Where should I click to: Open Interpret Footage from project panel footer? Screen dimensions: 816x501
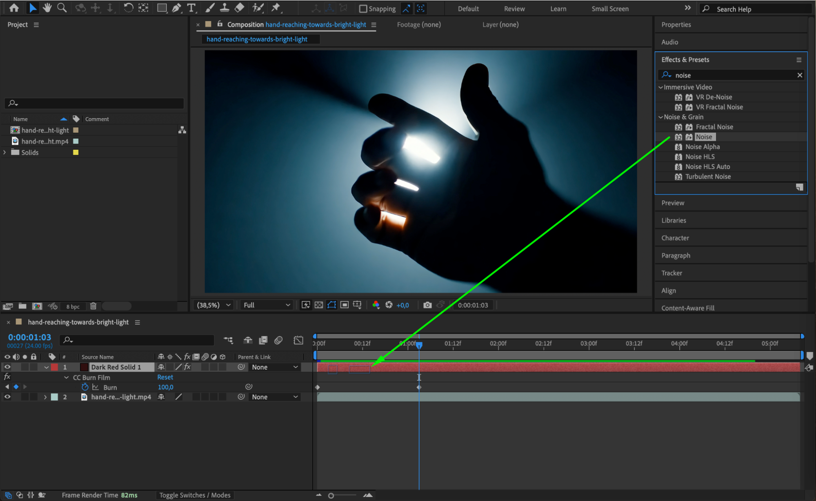(8, 306)
